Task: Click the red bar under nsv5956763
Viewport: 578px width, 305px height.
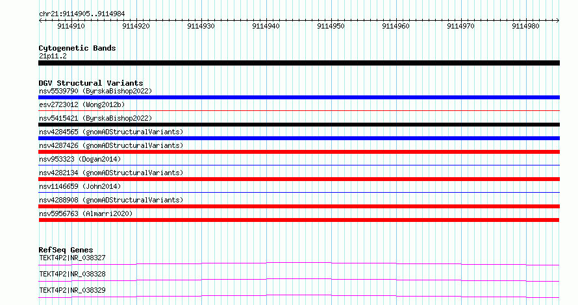Action: (299, 220)
